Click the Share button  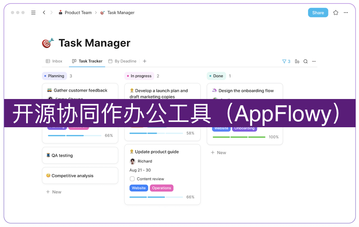point(318,12)
